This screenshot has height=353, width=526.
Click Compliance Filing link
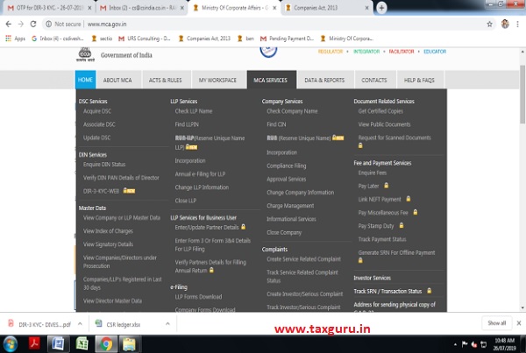point(287,166)
